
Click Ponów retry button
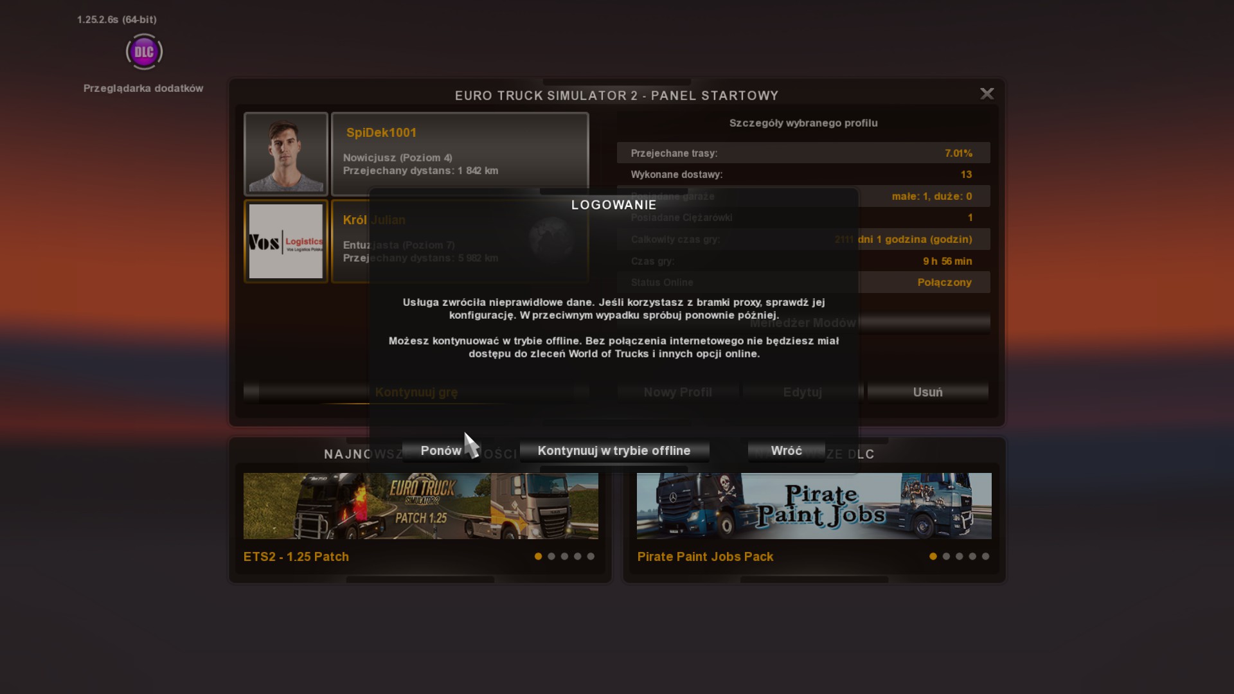click(441, 450)
